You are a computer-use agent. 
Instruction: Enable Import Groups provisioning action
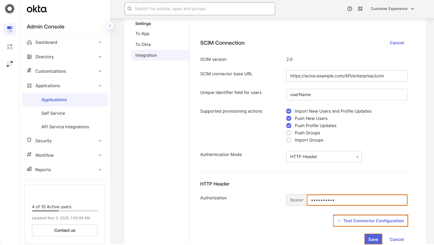point(289,140)
